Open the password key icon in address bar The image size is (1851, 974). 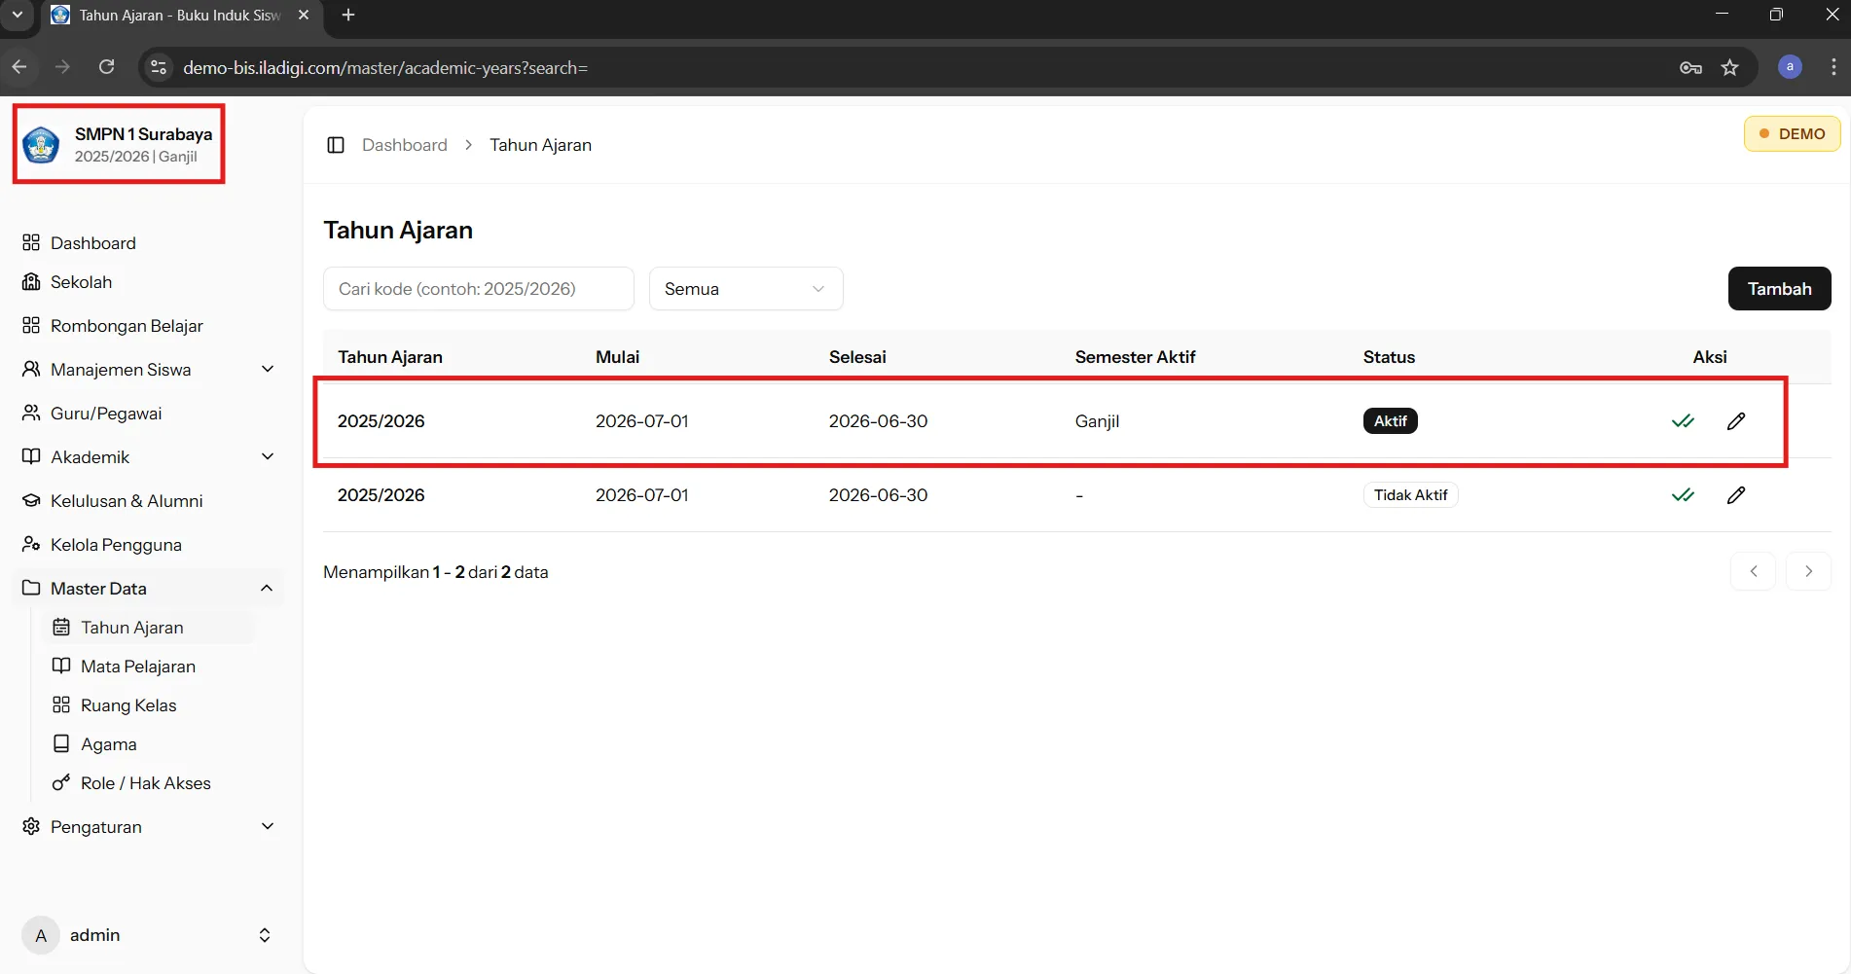(x=1690, y=67)
